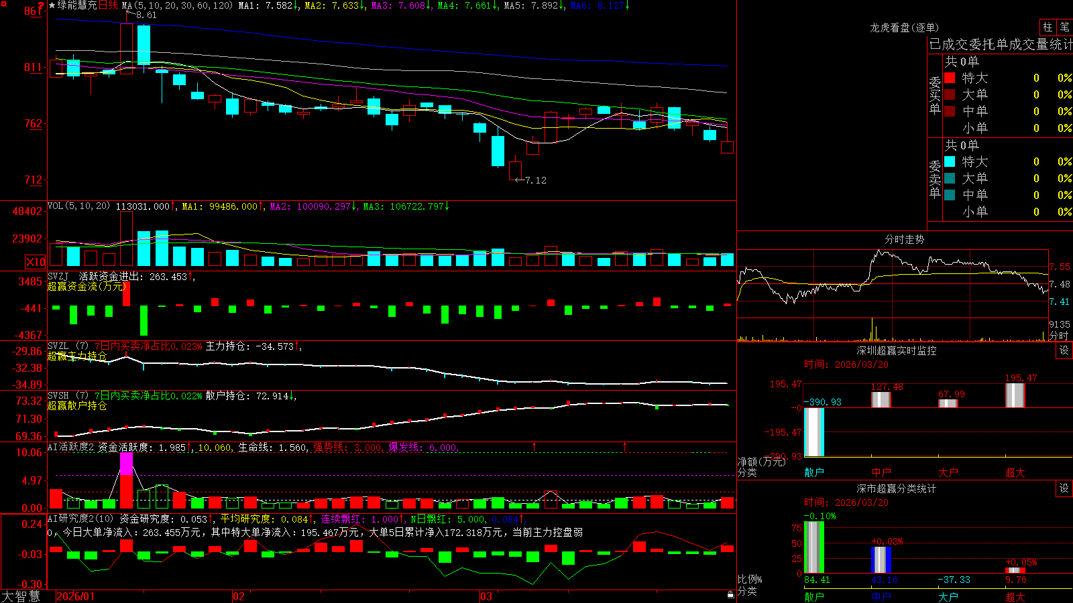Click the 7.12 low price label
1073x603 pixels.
pos(536,180)
